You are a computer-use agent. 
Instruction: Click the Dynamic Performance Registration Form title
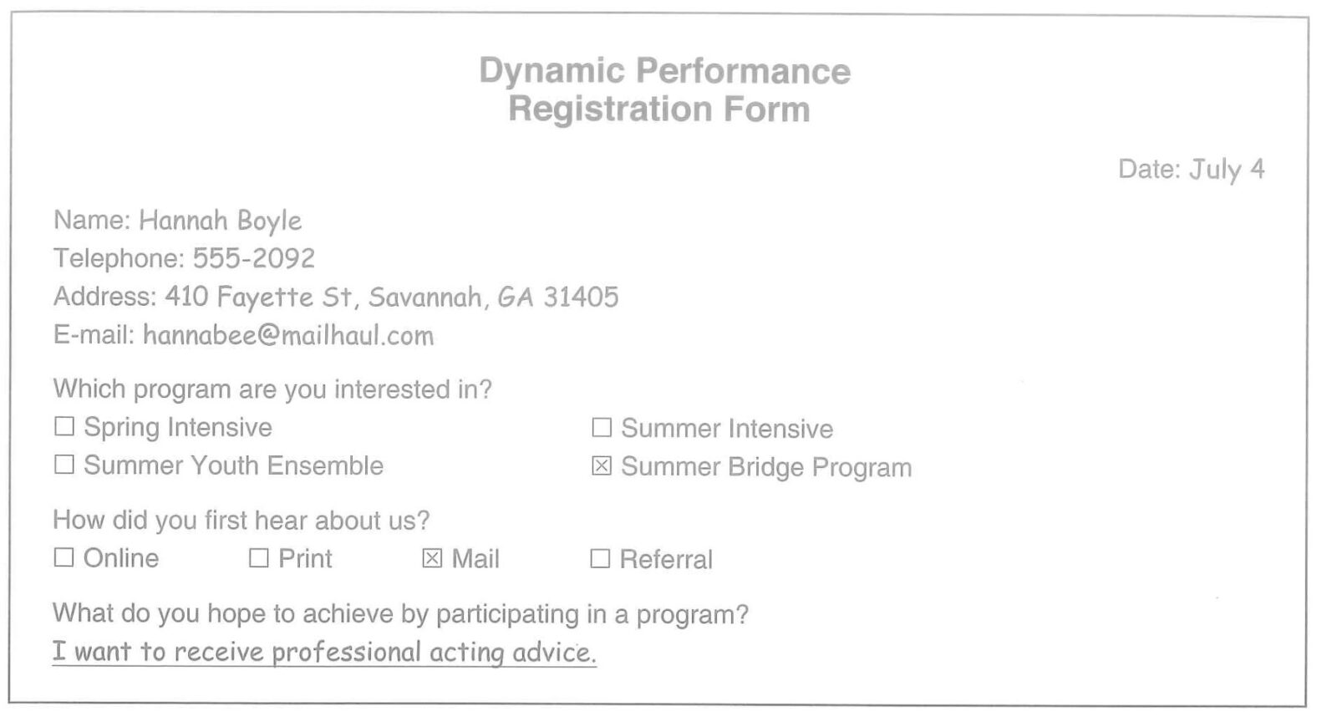663,90
